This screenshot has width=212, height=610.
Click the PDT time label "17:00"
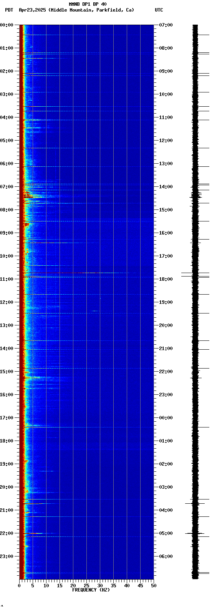point(7,418)
